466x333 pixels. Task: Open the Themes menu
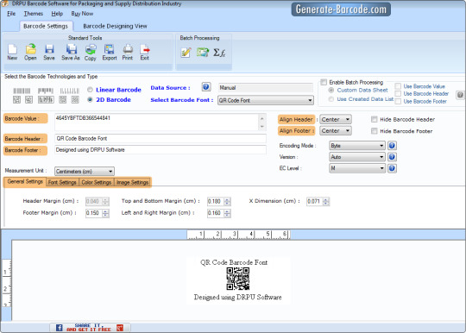tap(34, 14)
